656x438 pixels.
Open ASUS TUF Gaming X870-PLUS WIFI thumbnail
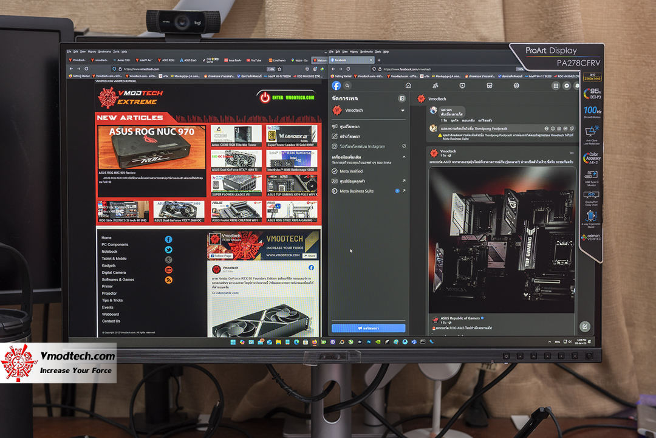pos(292,184)
